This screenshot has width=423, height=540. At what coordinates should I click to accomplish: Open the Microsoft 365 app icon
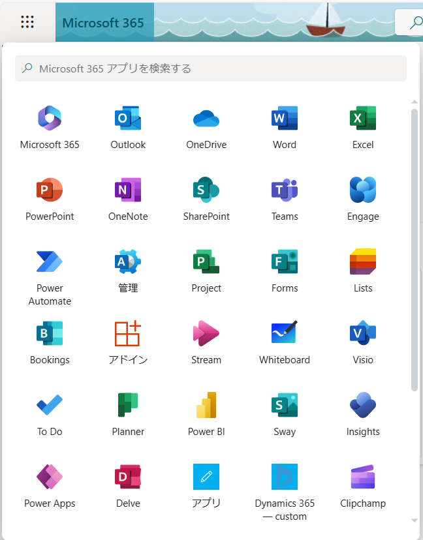point(50,118)
